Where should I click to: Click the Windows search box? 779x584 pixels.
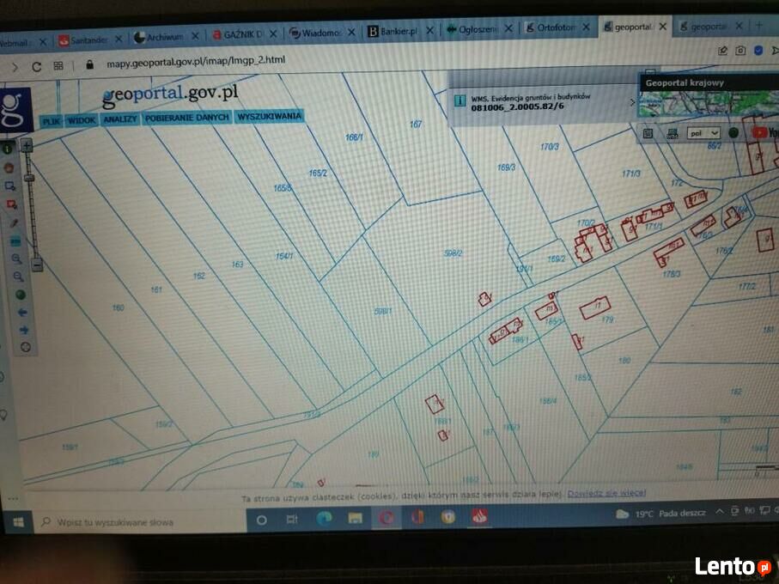pyautogui.click(x=141, y=522)
